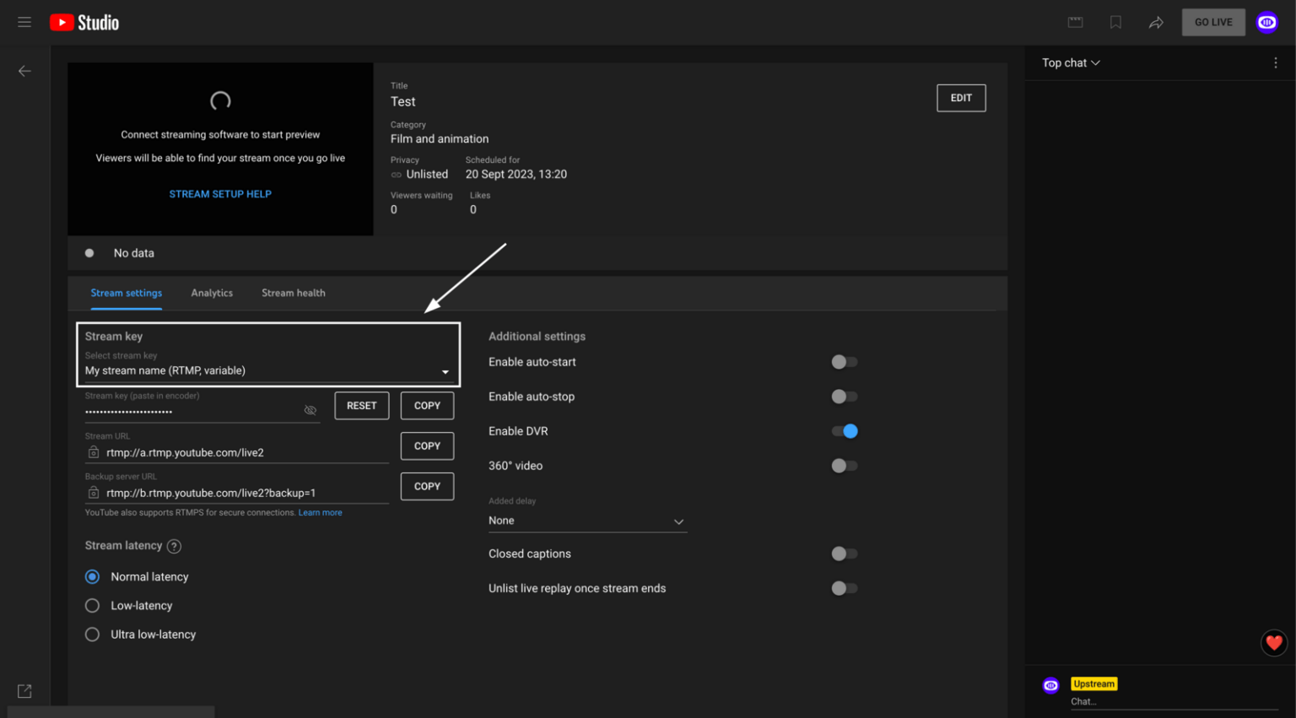
Task: Open the video creation icon in top bar
Action: (x=1075, y=22)
